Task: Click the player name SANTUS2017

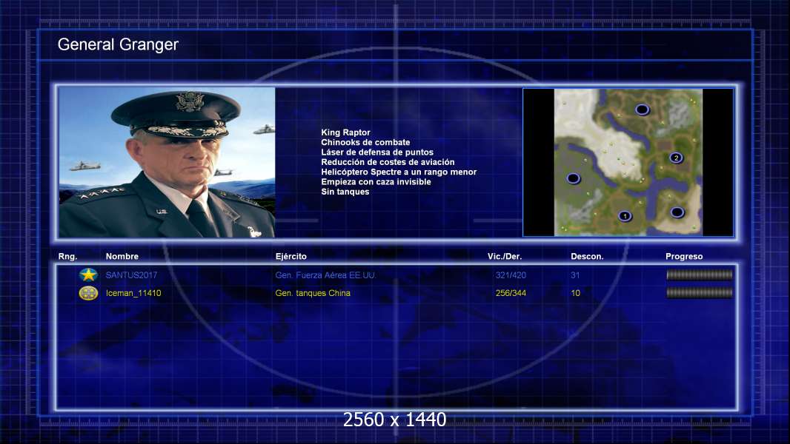Action: (131, 275)
